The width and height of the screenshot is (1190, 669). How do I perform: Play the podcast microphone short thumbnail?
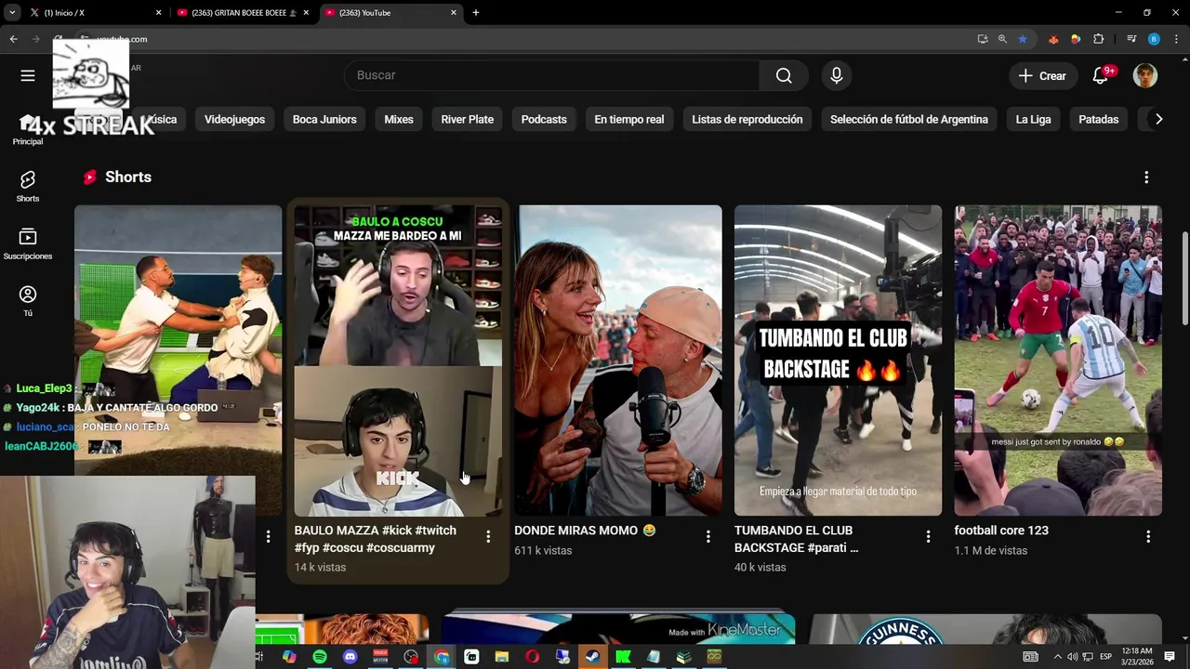click(x=618, y=361)
